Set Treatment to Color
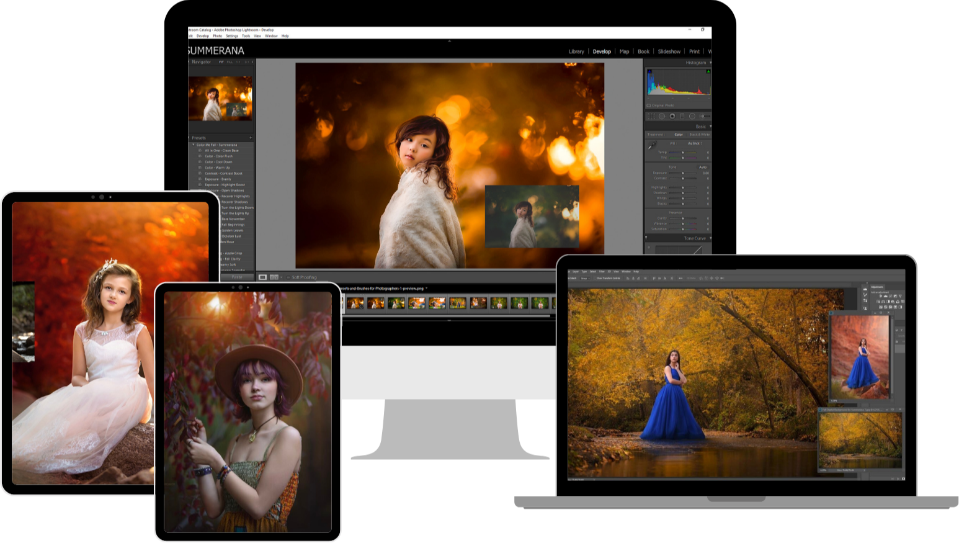This screenshot has width=959, height=543. click(679, 135)
